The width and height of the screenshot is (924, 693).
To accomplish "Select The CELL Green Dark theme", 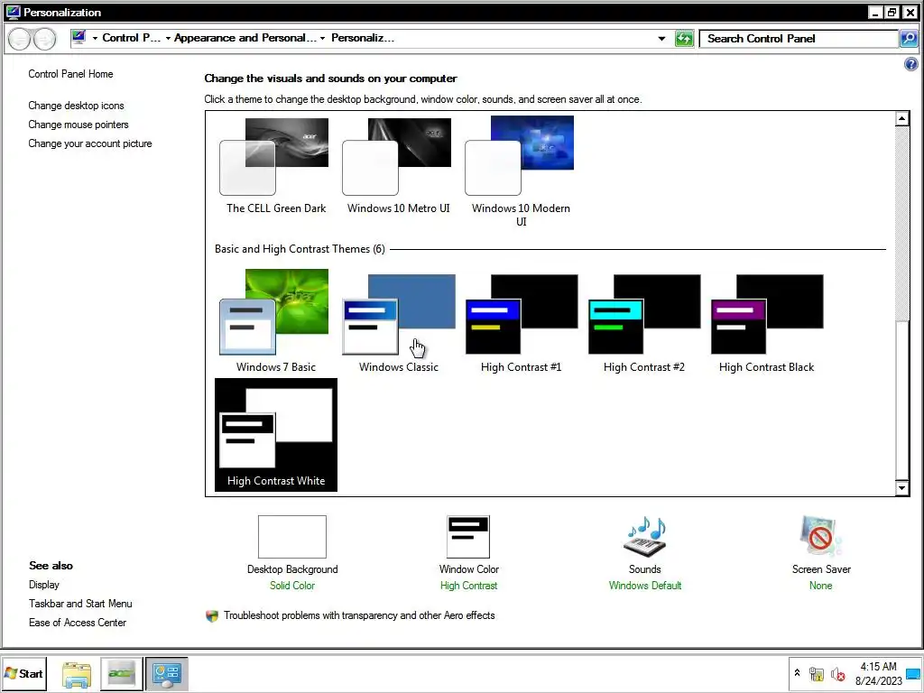I will [276, 166].
